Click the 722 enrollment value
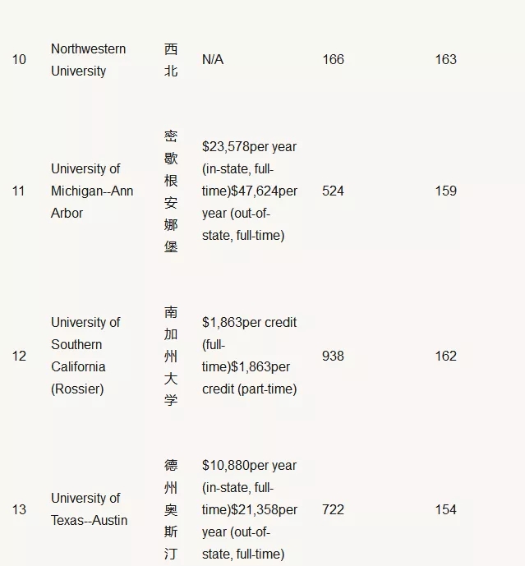 click(x=333, y=509)
